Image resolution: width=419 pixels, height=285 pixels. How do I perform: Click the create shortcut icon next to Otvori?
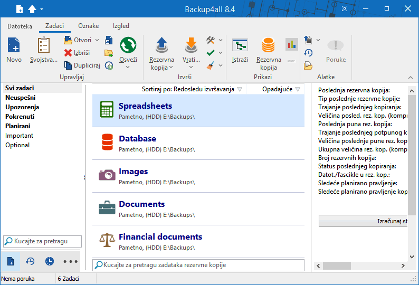tap(109, 40)
